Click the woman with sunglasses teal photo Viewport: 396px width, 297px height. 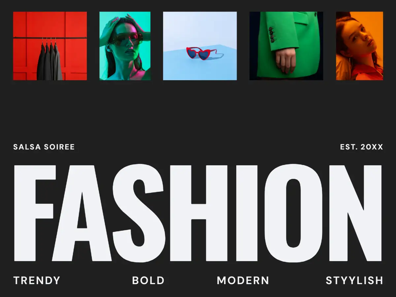[x=125, y=46]
